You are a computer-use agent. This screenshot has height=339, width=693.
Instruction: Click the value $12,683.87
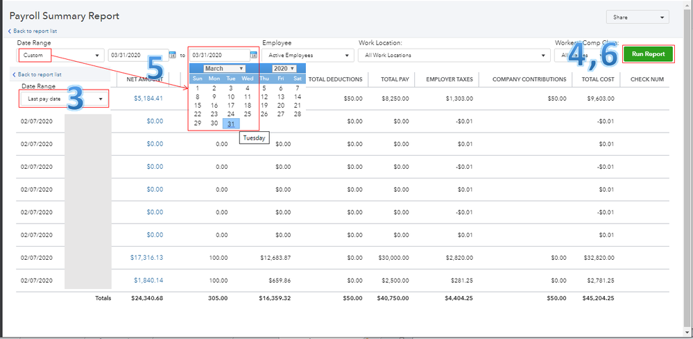pyautogui.click(x=275, y=258)
